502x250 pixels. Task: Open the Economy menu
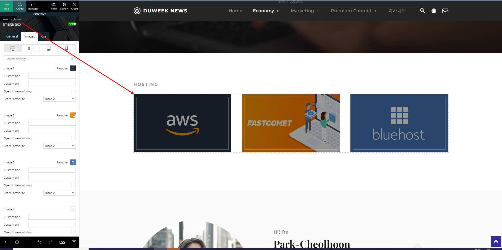(x=266, y=11)
